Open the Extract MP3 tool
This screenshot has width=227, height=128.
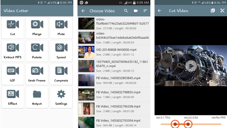tap(13, 51)
